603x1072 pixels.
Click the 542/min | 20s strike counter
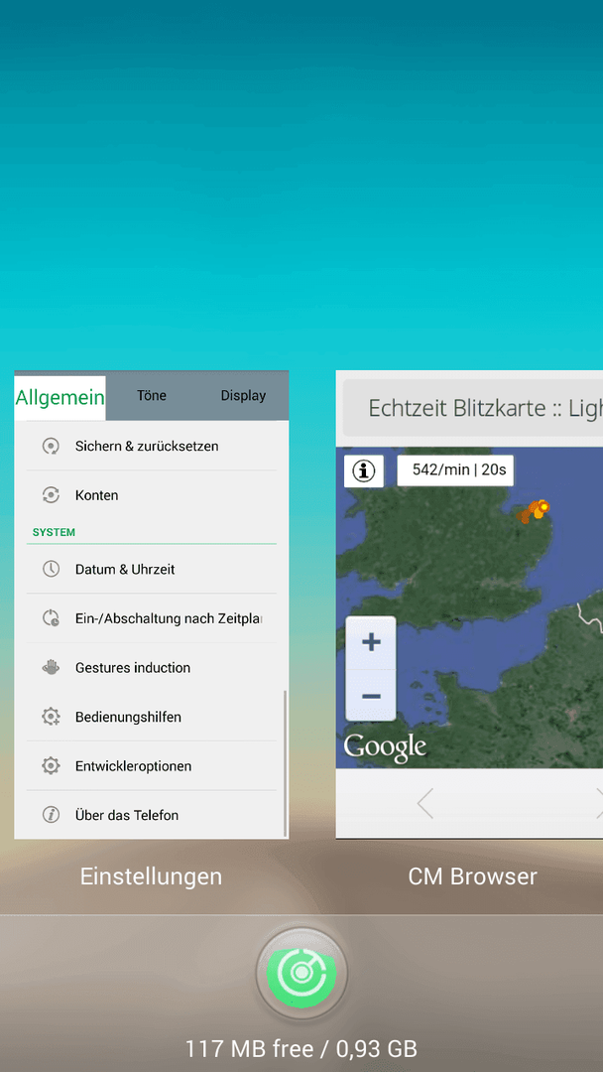tap(455, 470)
